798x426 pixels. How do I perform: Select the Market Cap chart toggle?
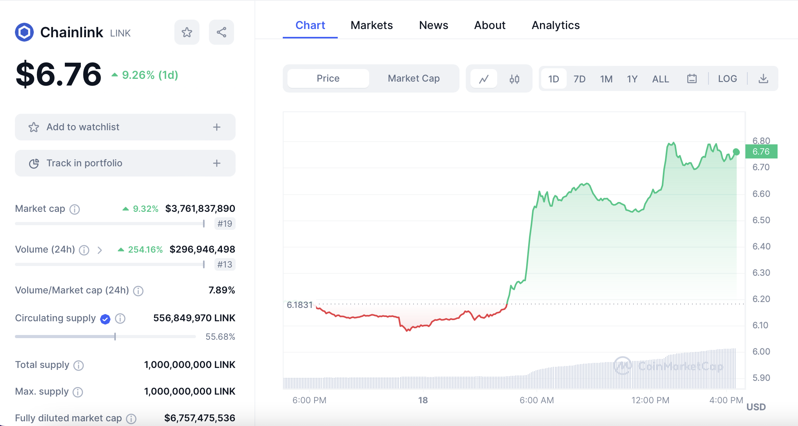414,78
